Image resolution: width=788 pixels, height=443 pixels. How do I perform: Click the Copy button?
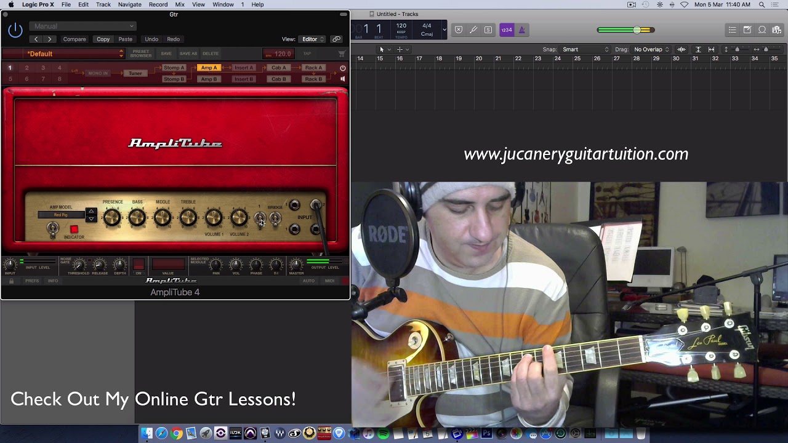coord(103,39)
